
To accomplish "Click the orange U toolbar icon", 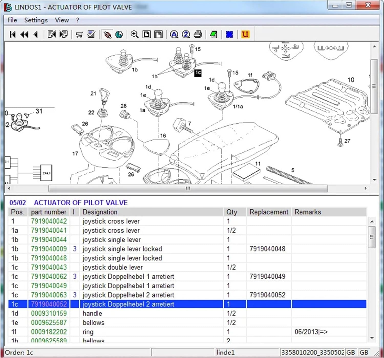I will point(245,34).
